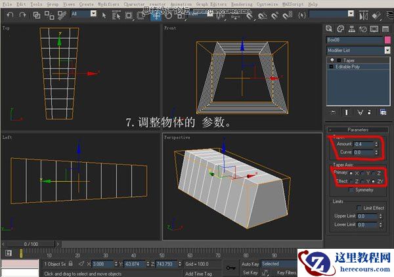Open Key Filters
This screenshot has width=394, height=277.
point(286,272)
